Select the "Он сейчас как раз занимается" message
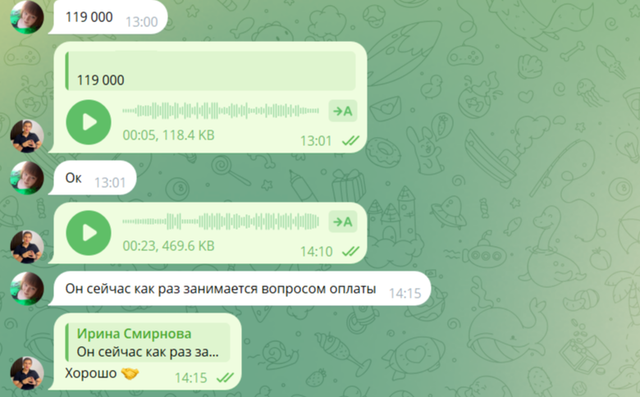640x397 pixels. coord(240,289)
